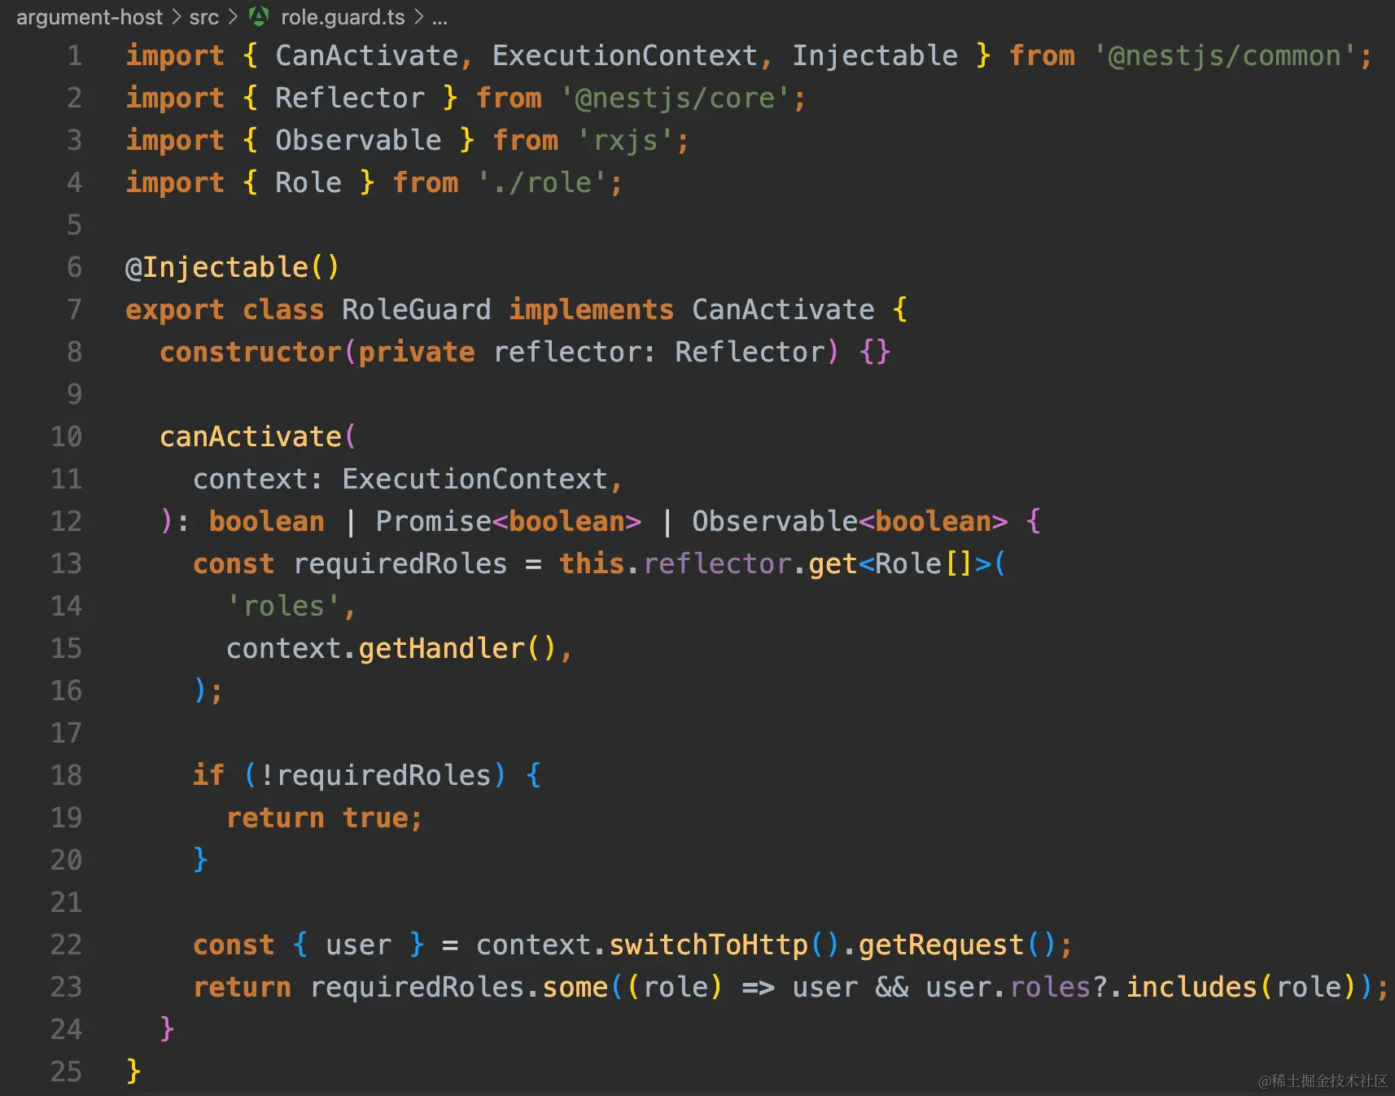1395x1096 pixels.
Task: Click the './role' import path
Action: 543,182
